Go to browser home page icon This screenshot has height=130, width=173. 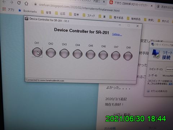tap(26, 3)
